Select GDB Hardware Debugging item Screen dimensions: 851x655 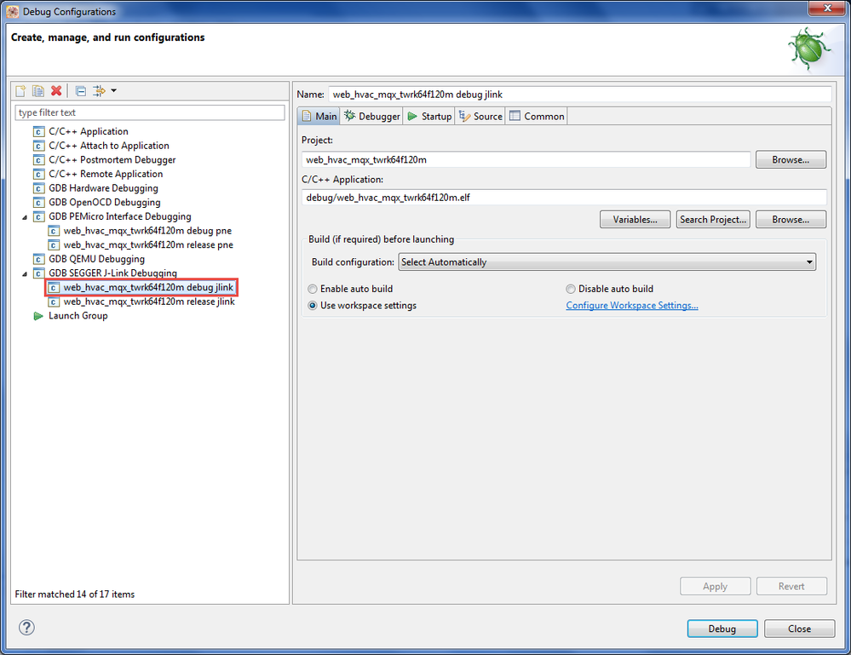coord(103,187)
